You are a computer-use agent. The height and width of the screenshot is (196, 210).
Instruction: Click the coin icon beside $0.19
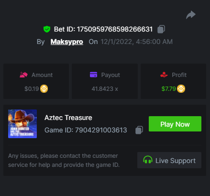(44, 89)
